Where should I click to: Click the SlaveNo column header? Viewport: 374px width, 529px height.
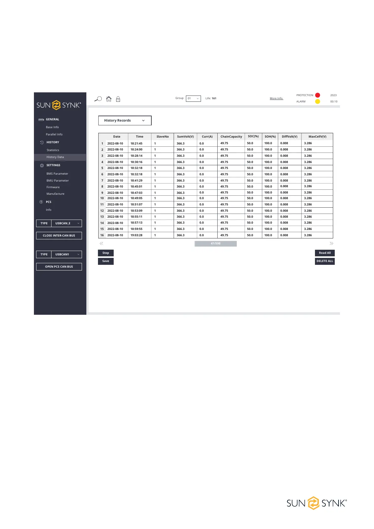tap(162, 137)
